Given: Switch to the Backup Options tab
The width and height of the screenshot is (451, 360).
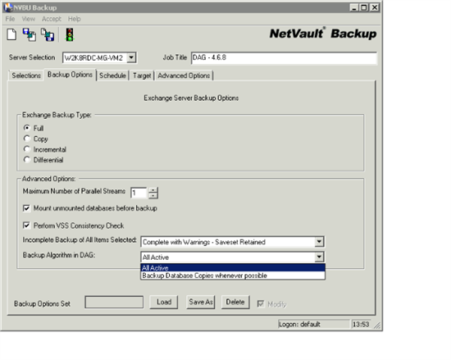Looking at the screenshot, I should (x=70, y=75).
